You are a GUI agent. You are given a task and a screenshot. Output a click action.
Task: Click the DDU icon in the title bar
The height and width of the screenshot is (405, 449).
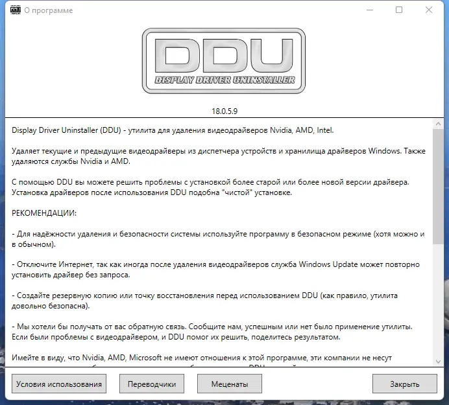pos(16,10)
